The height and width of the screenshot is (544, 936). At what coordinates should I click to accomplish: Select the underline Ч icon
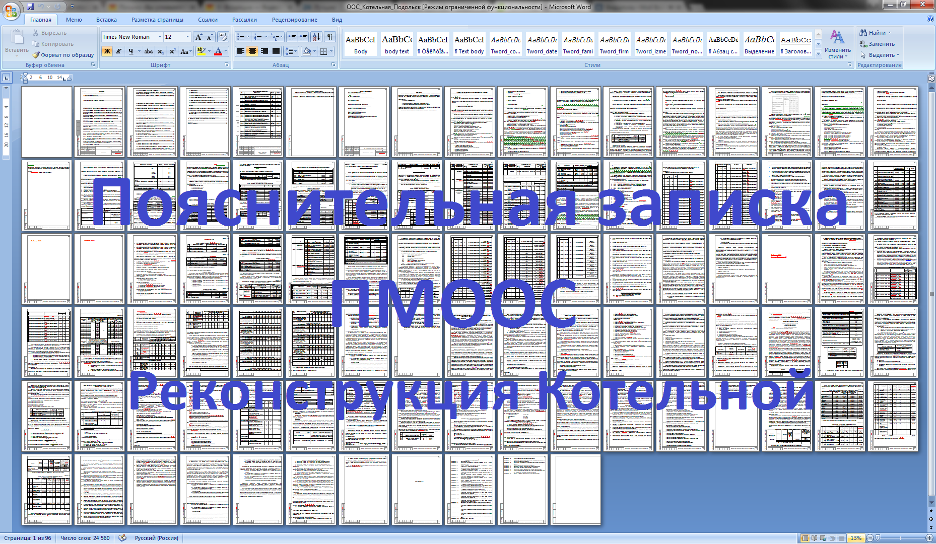(130, 51)
